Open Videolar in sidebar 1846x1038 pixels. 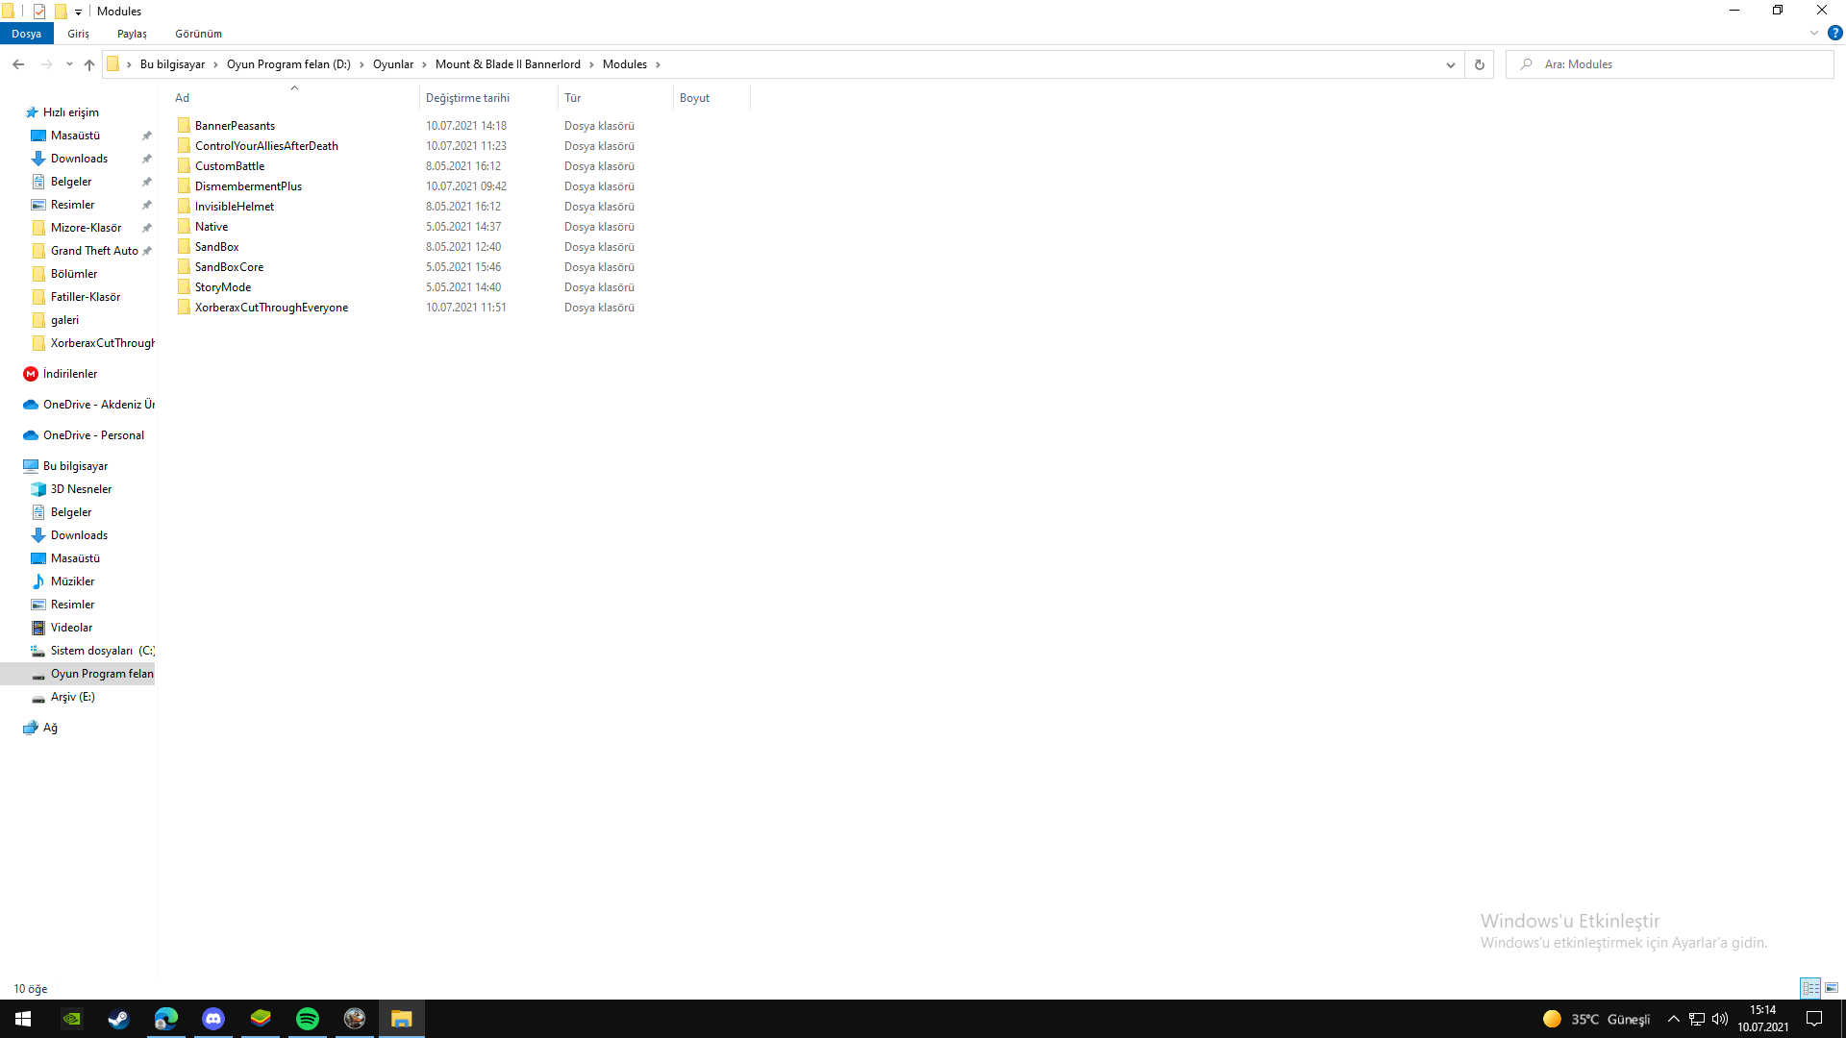[71, 628]
